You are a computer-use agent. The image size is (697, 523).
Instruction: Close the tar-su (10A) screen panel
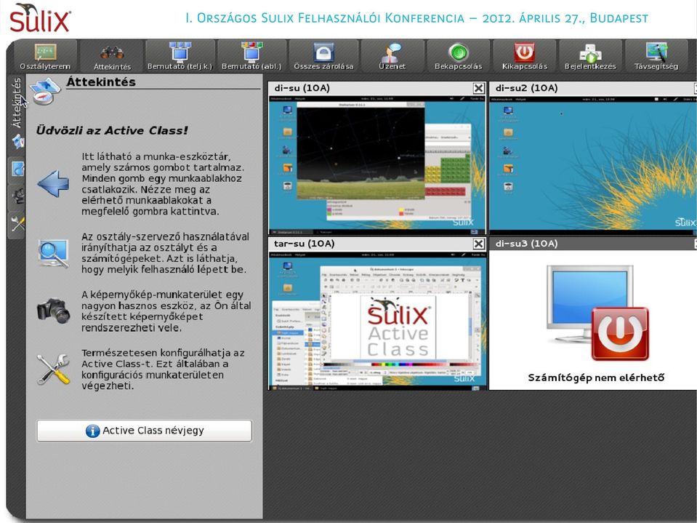[x=479, y=243]
